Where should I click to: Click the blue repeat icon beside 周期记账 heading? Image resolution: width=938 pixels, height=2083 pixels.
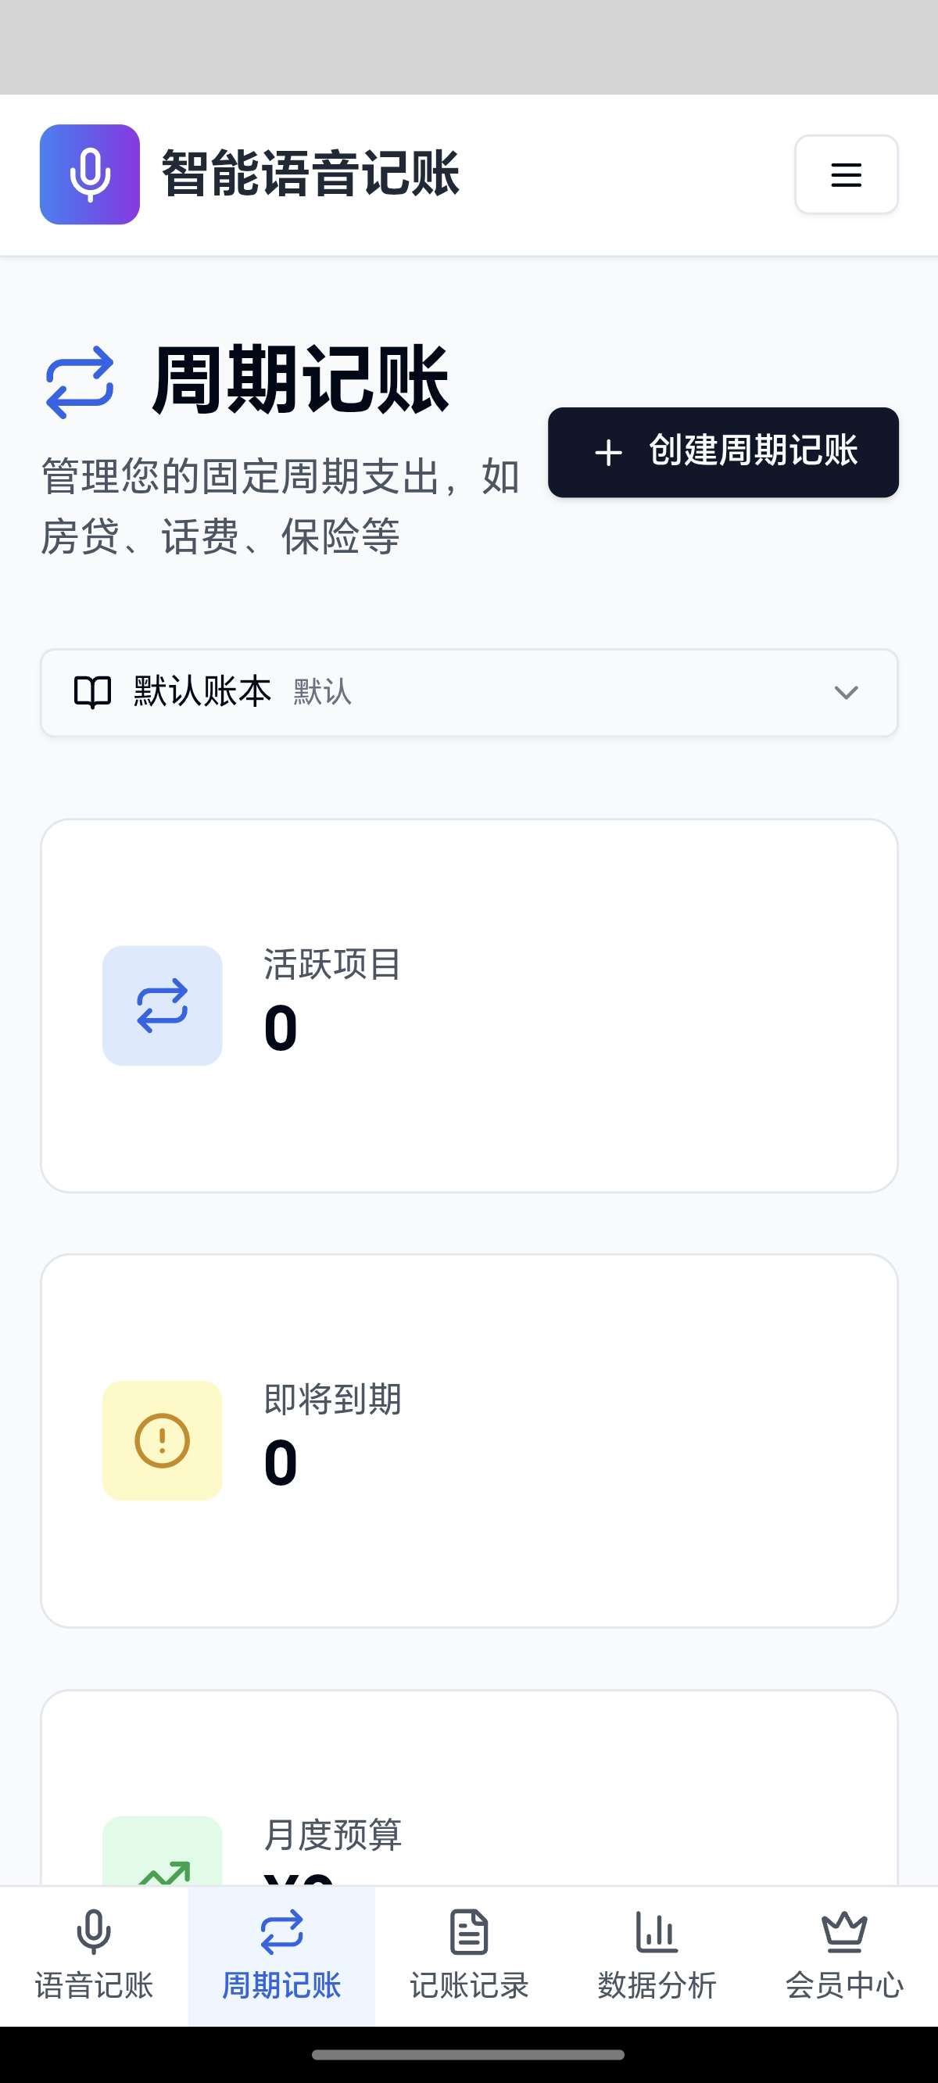79,382
